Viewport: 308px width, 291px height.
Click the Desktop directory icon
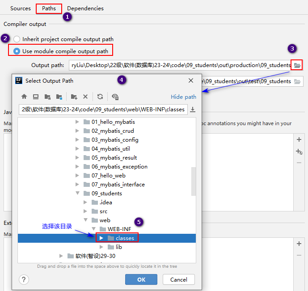click(36, 97)
